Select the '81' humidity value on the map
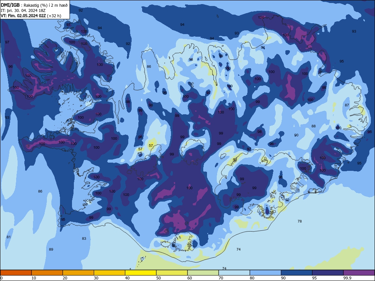 [9, 237]
